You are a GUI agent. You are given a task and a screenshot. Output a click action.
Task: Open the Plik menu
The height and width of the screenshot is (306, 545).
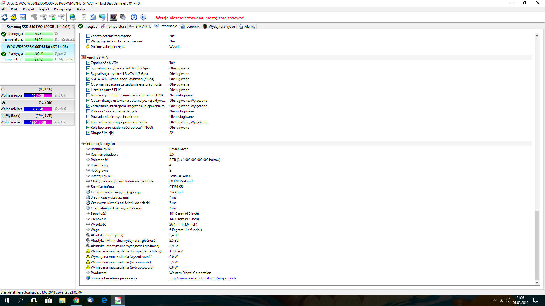(x=4, y=9)
